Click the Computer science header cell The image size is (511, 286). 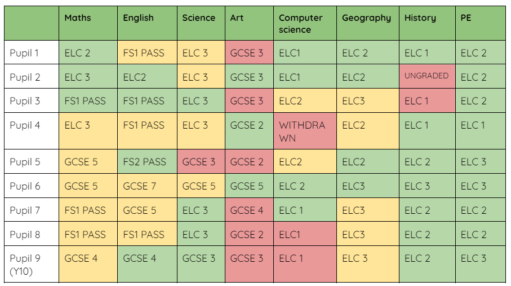click(301, 24)
